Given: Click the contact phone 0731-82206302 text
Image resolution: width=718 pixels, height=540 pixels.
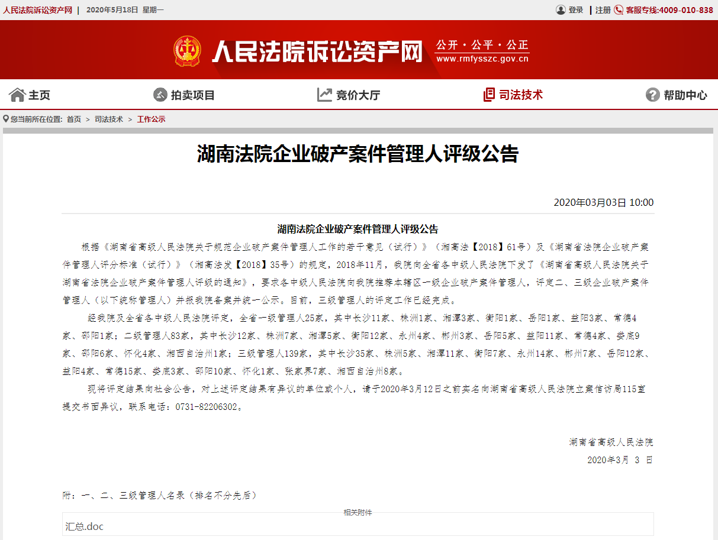Looking at the screenshot, I should coord(206,408).
